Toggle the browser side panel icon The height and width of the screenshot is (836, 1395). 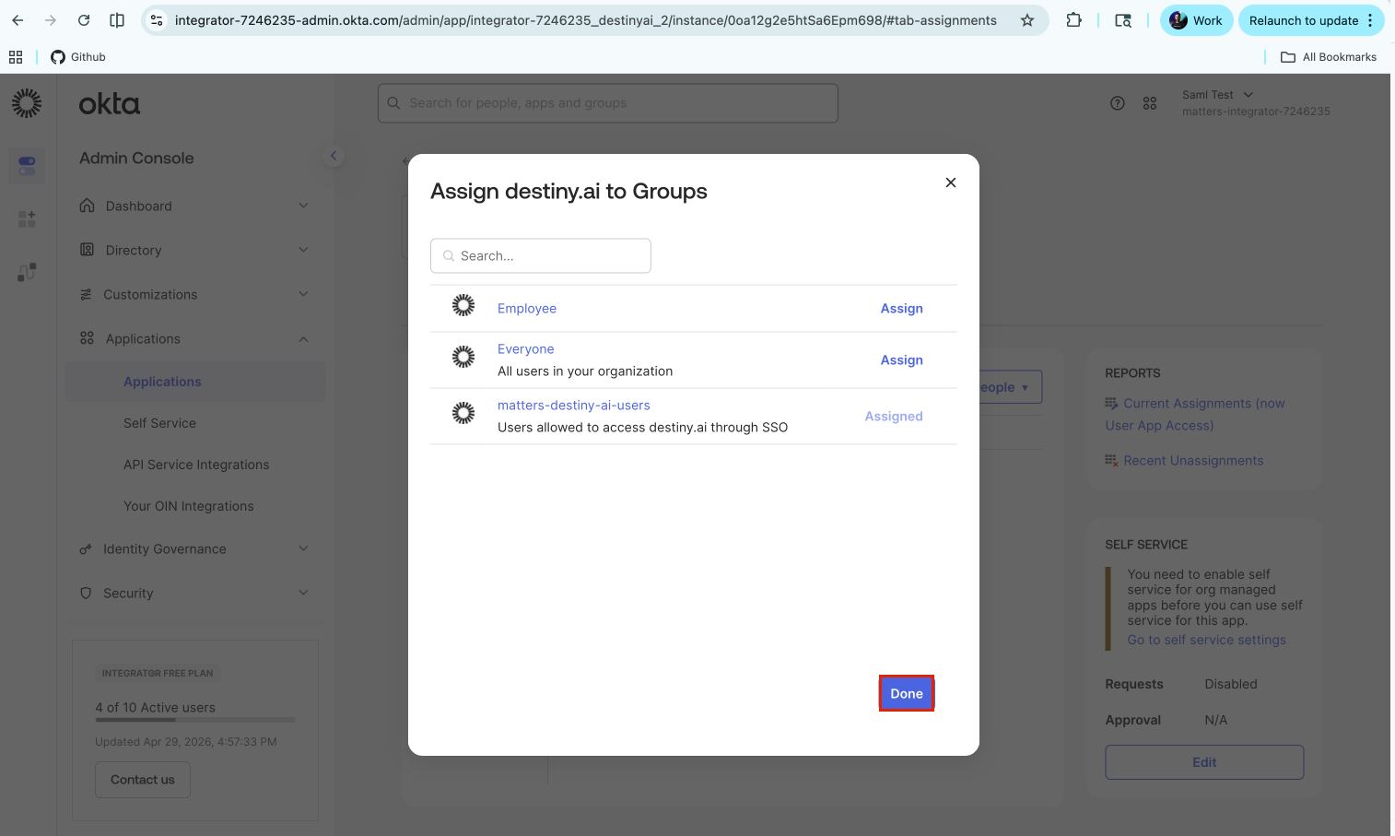point(117,20)
